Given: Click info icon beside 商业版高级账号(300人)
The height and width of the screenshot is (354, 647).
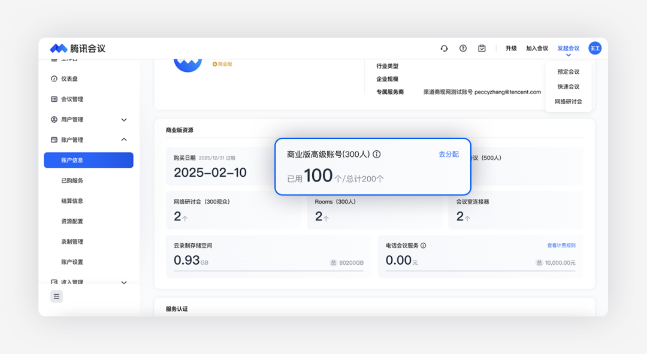Looking at the screenshot, I should (x=377, y=155).
